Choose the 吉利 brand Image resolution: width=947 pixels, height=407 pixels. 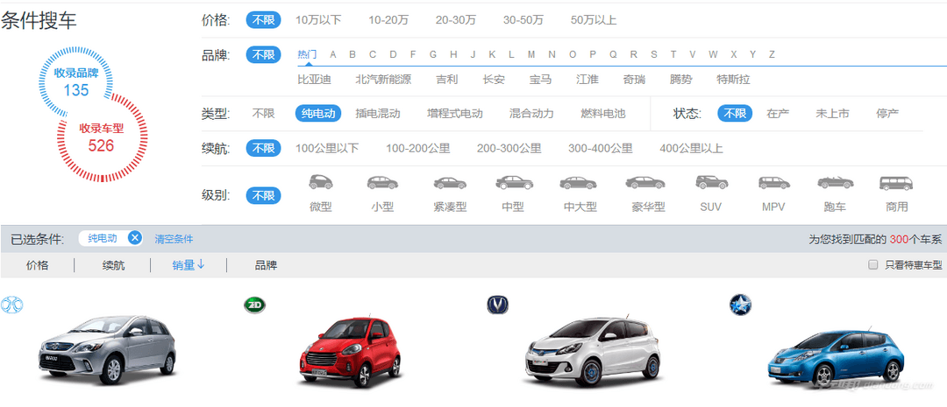coord(447,80)
